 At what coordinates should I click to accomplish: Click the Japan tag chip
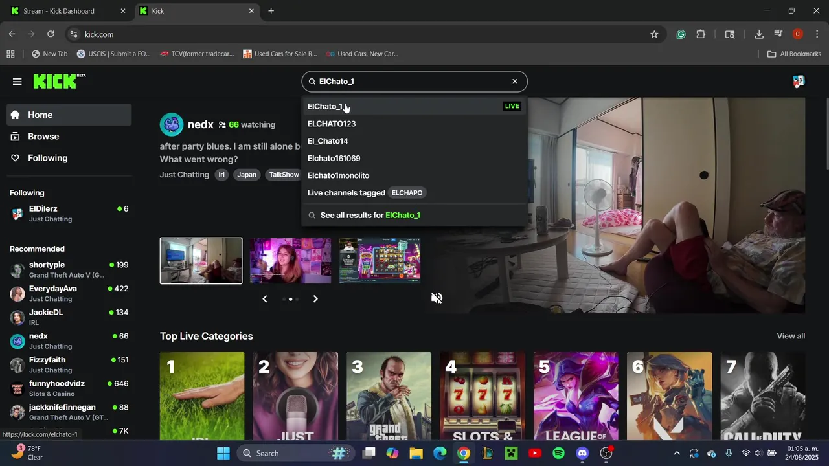247,175
